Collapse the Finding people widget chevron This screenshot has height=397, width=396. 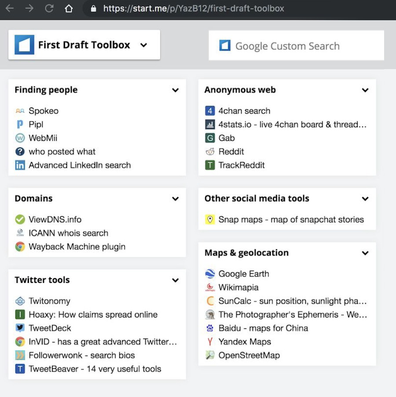[x=176, y=90]
